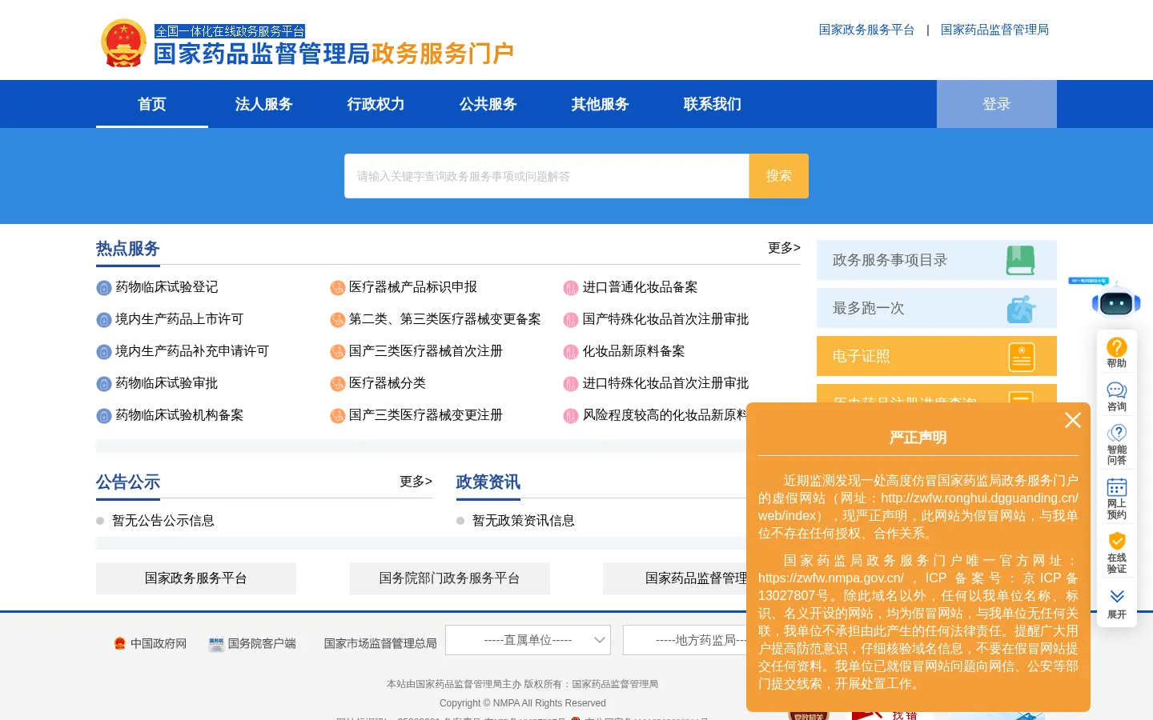Open 进口特殊化妆品首次注册审批 service

665,383
